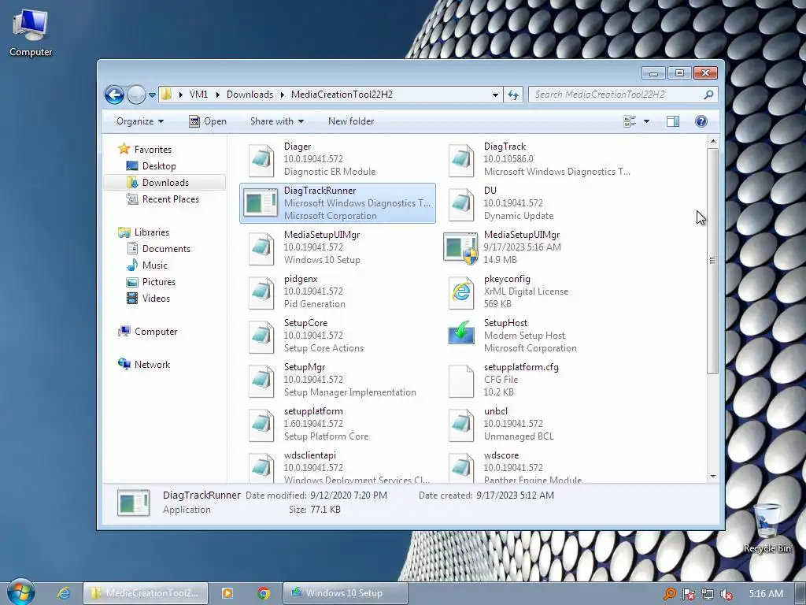The image size is (806, 605).
Task: Click the network icon in the system tray
Action: pyautogui.click(x=708, y=594)
